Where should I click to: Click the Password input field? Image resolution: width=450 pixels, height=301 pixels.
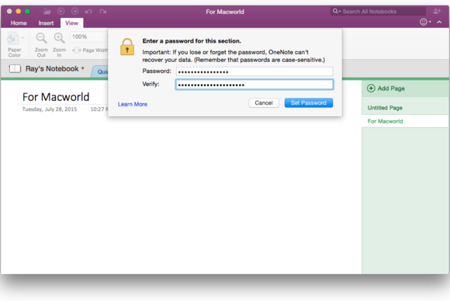pyautogui.click(x=254, y=71)
